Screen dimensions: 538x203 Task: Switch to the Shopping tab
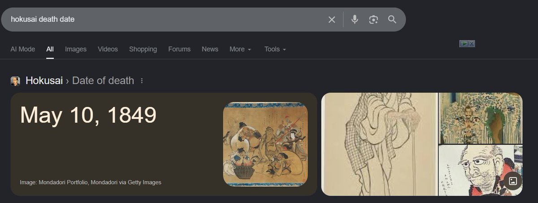point(143,49)
